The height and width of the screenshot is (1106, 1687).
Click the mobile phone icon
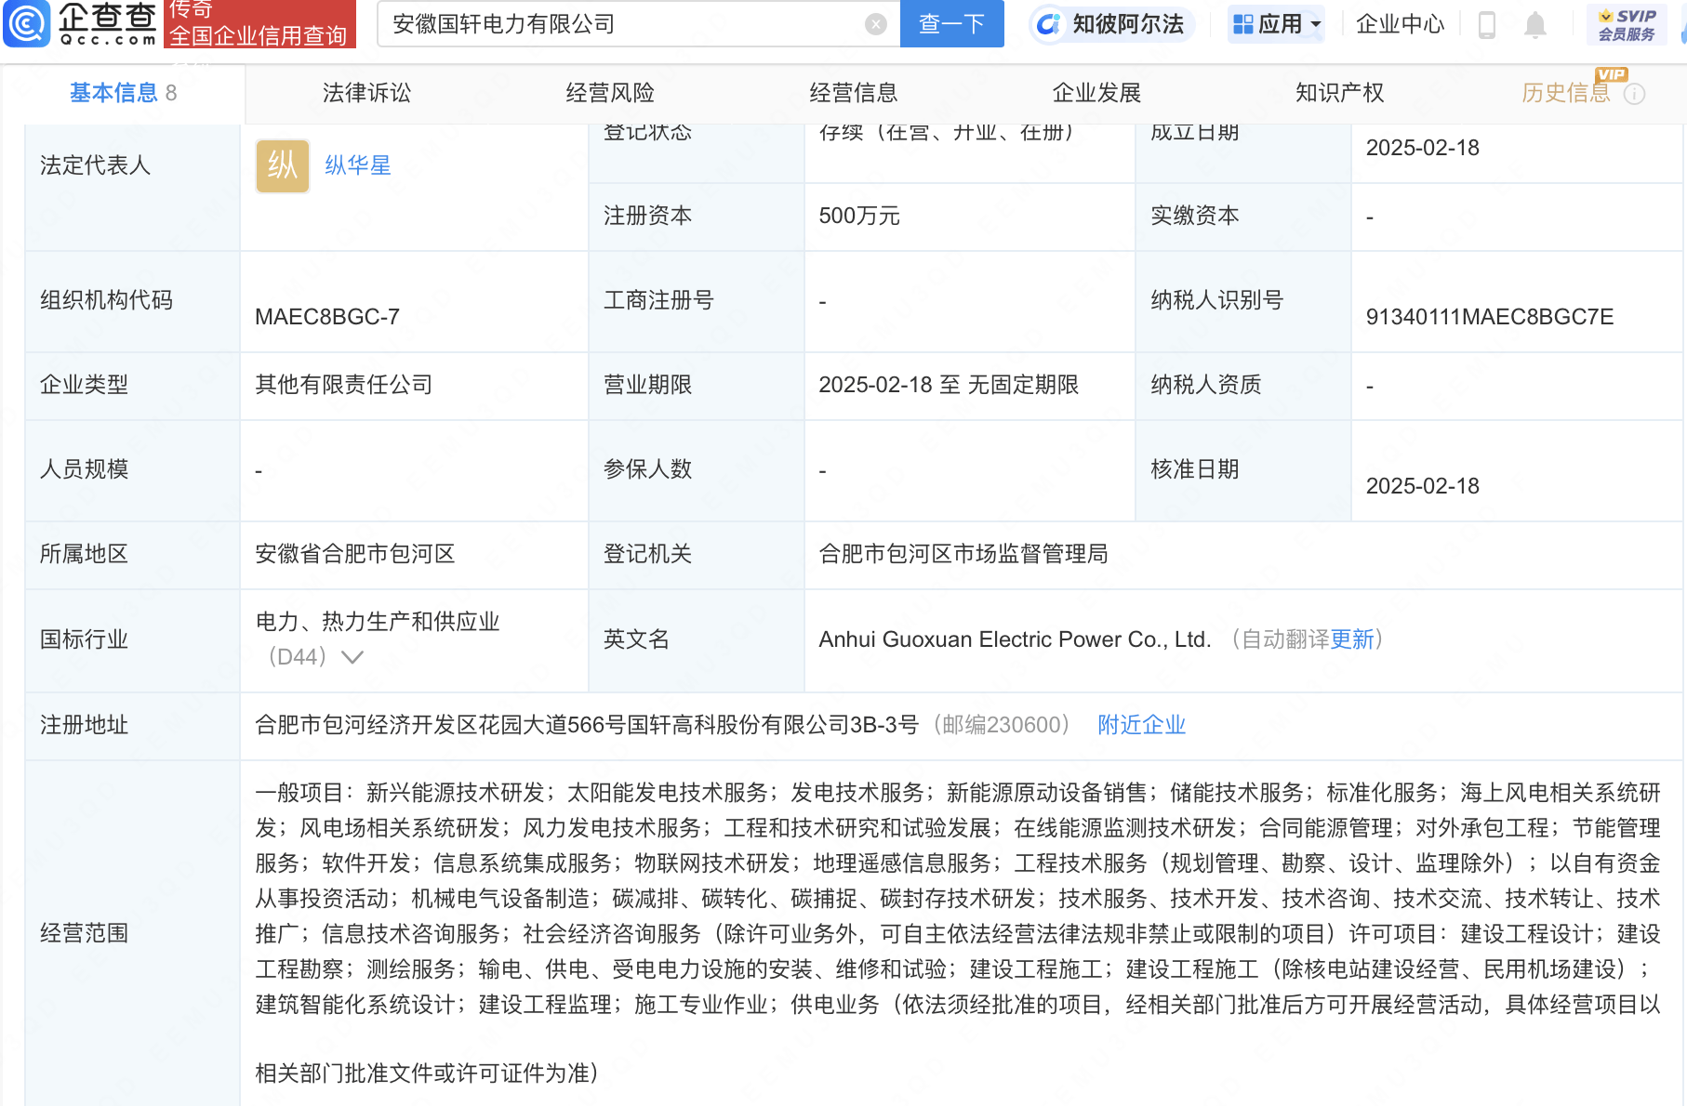coord(1486,25)
